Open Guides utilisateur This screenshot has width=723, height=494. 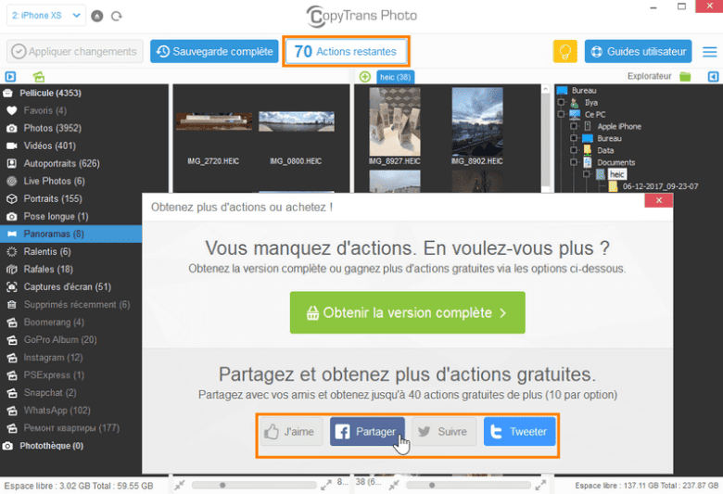pyautogui.click(x=638, y=51)
